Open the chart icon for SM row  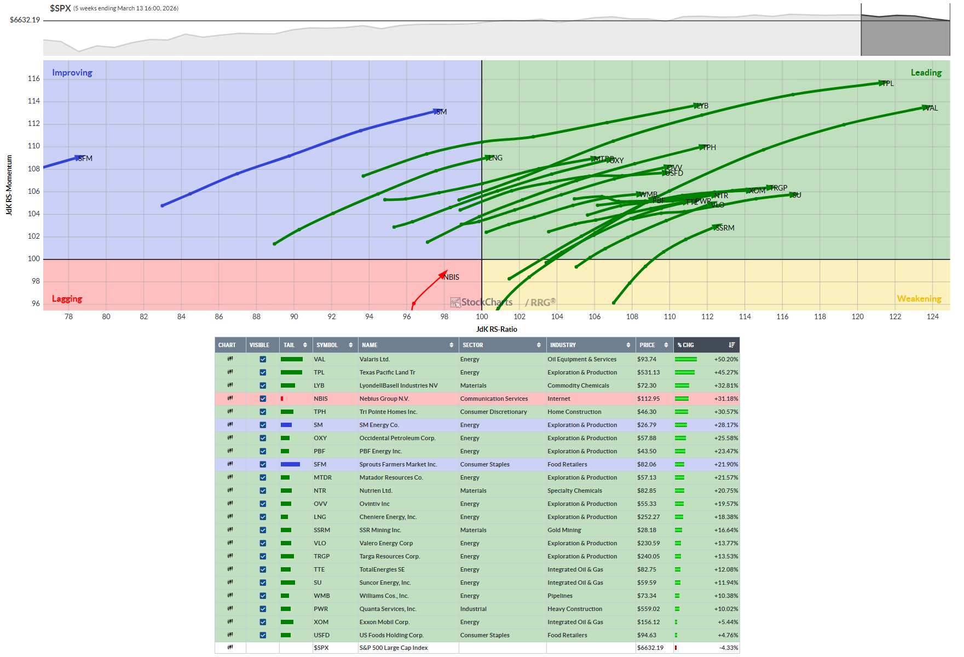[230, 425]
